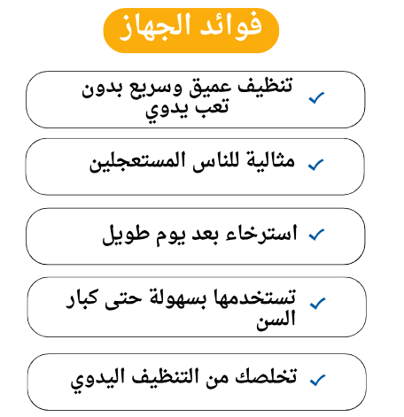This screenshot has width=404, height=417.
Task: Click the text تنظيف عميق وسريع بدون
Action: 187,88
